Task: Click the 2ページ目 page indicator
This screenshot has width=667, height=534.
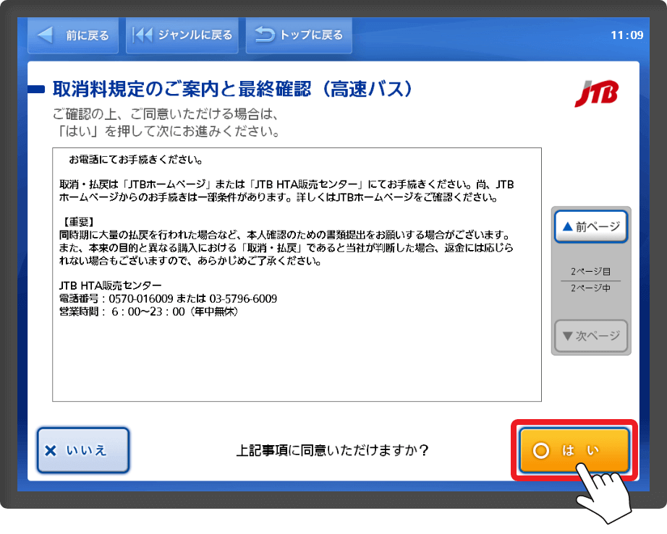Action: (590, 272)
